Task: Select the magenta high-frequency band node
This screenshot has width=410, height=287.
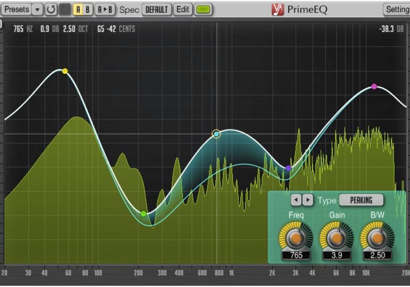Action: point(374,87)
